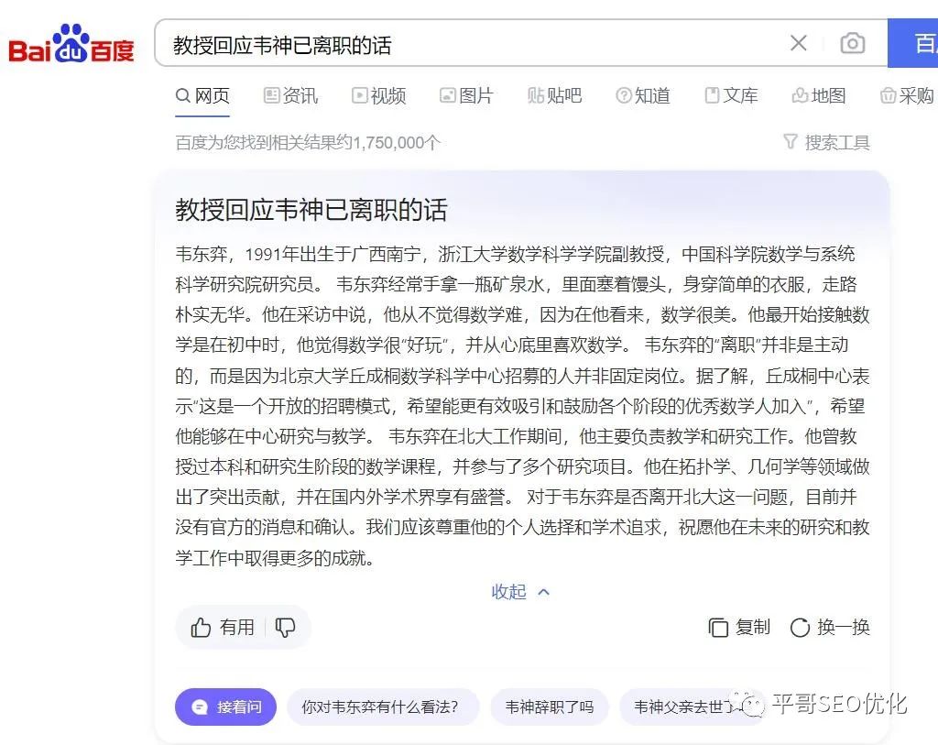Clear the search box with the X icon
The image size is (938, 745).
point(799,43)
